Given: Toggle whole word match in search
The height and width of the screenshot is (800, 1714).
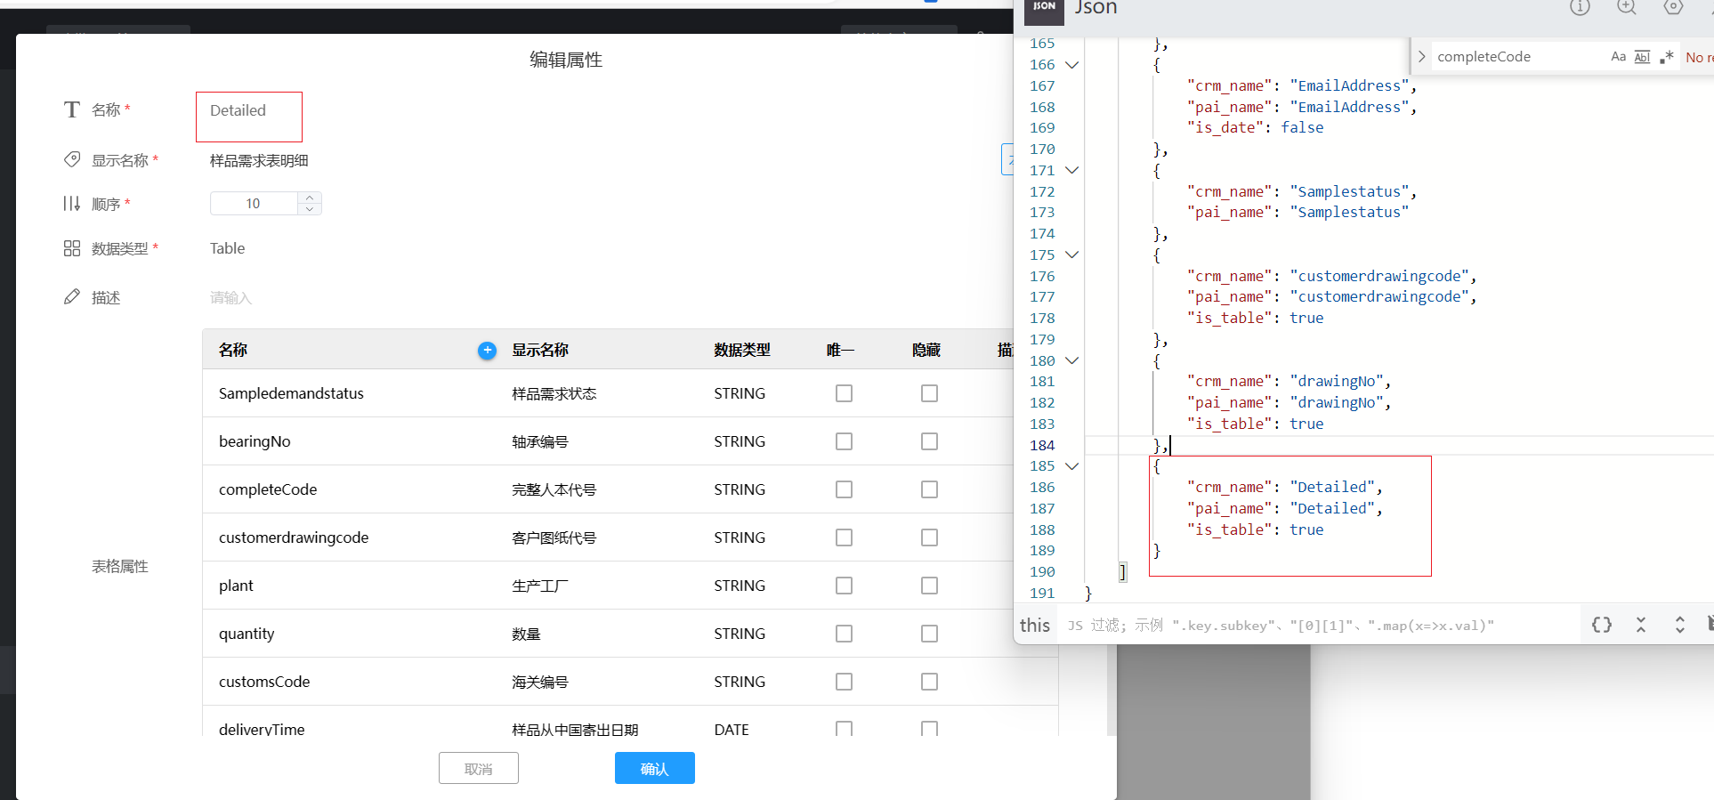Looking at the screenshot, I should (x=1642, y=57).
